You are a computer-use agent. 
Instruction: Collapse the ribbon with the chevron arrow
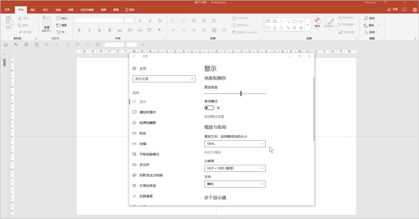pos(415,39)
